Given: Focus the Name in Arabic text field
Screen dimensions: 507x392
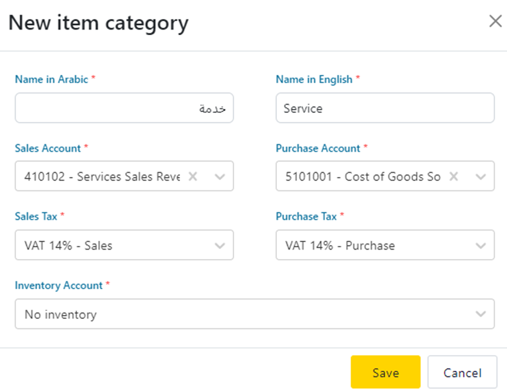Looking at the screenshot, I should (x=124, y=108).
